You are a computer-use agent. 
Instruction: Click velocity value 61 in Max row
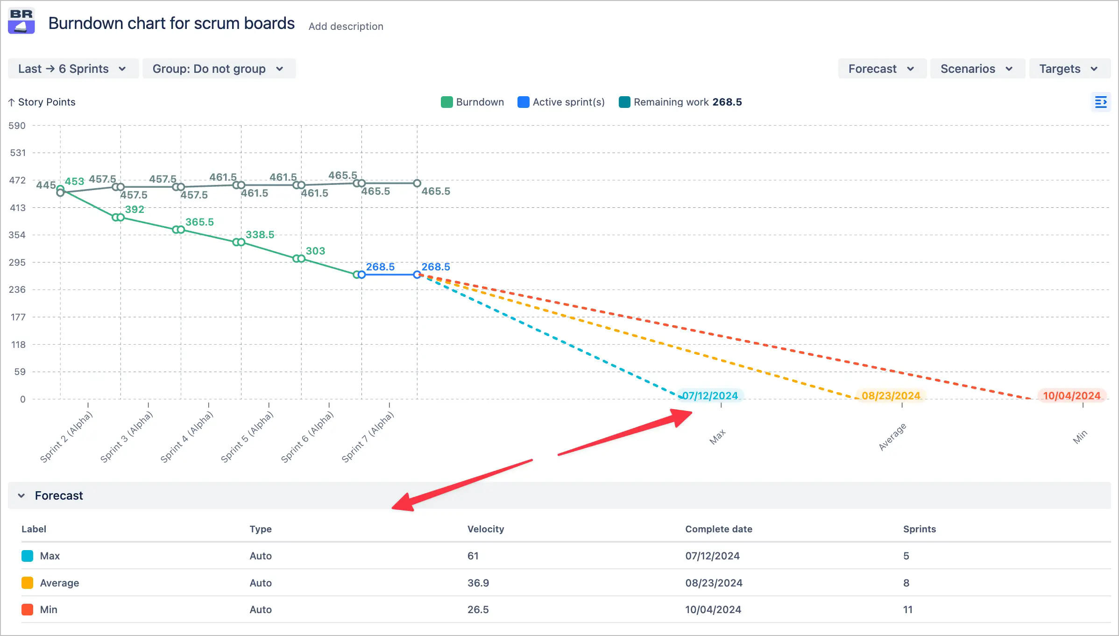(473, 556)
